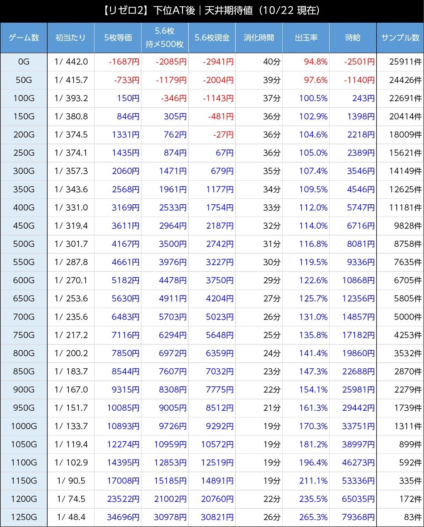
Task: Click the 4167円 cell
Action: [x=118, y=244]
